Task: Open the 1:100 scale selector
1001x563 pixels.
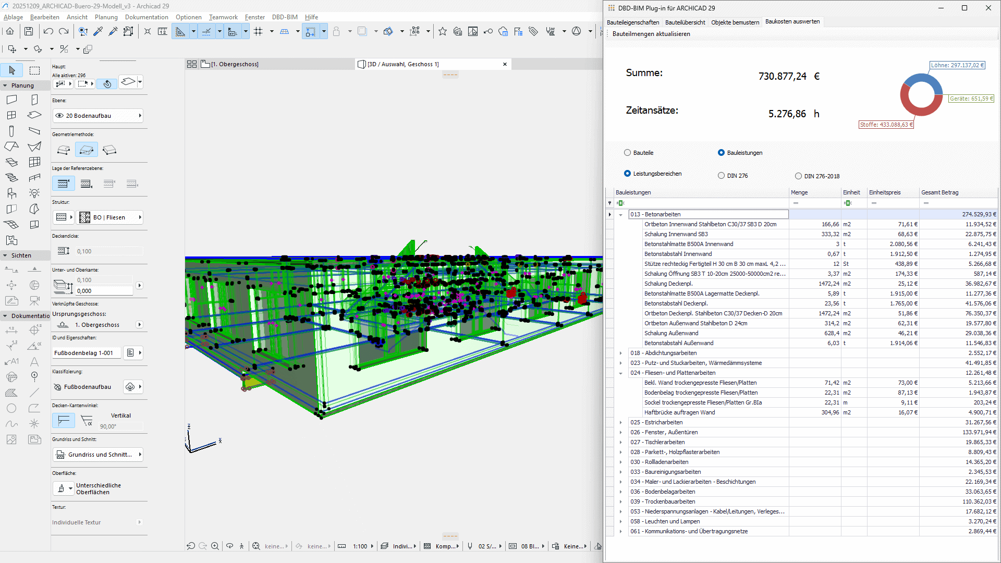Action: [363, 546]
